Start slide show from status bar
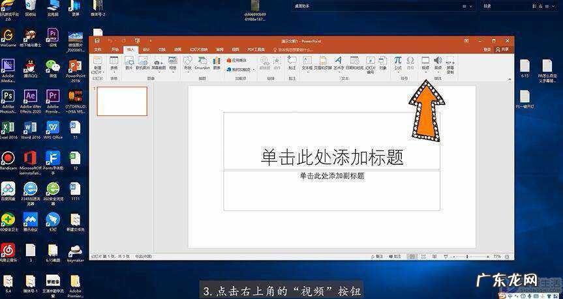Viewport: 563px width, 299px height. [446, 257]
